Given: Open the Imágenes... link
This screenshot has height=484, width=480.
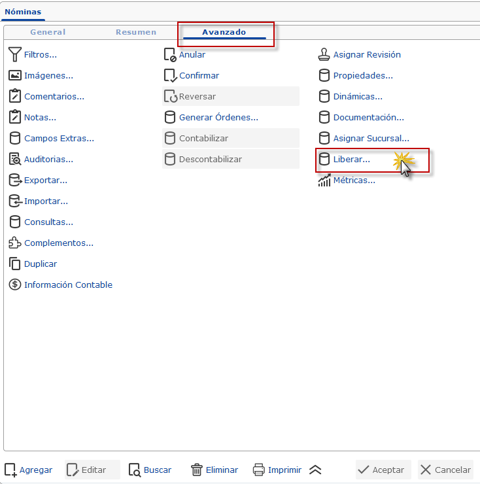Looking at the screenshot, I should click(x=49, y=76).
